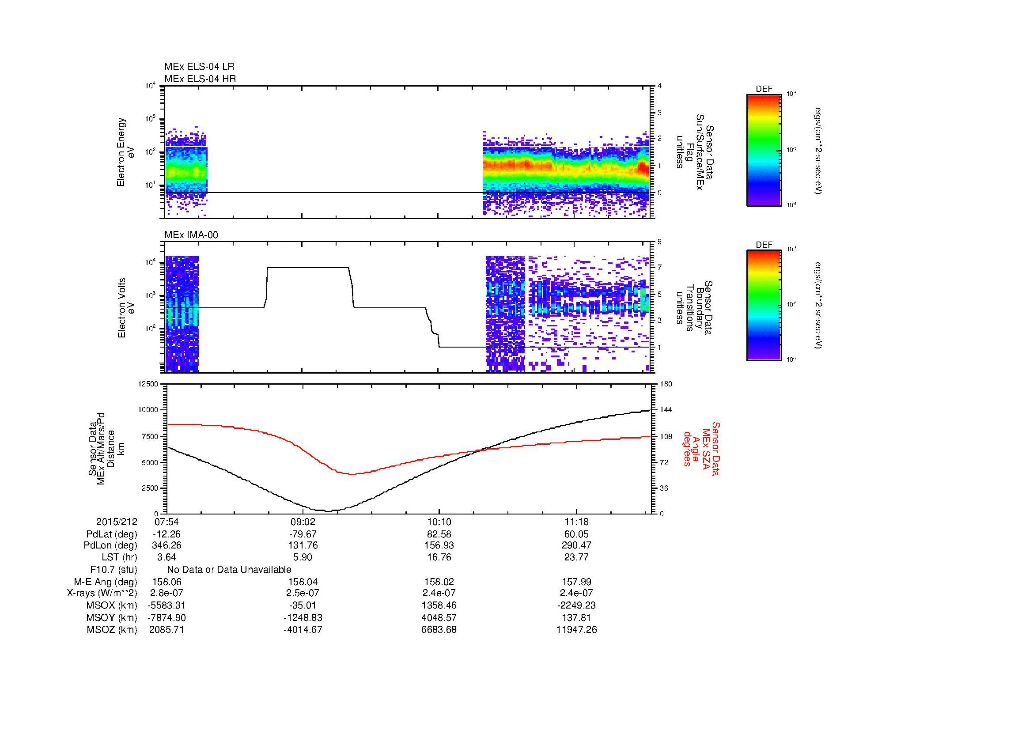This screenshot has width=1033, height=730.
Task: Click the time tick label '09:02'
Action: 303,522
